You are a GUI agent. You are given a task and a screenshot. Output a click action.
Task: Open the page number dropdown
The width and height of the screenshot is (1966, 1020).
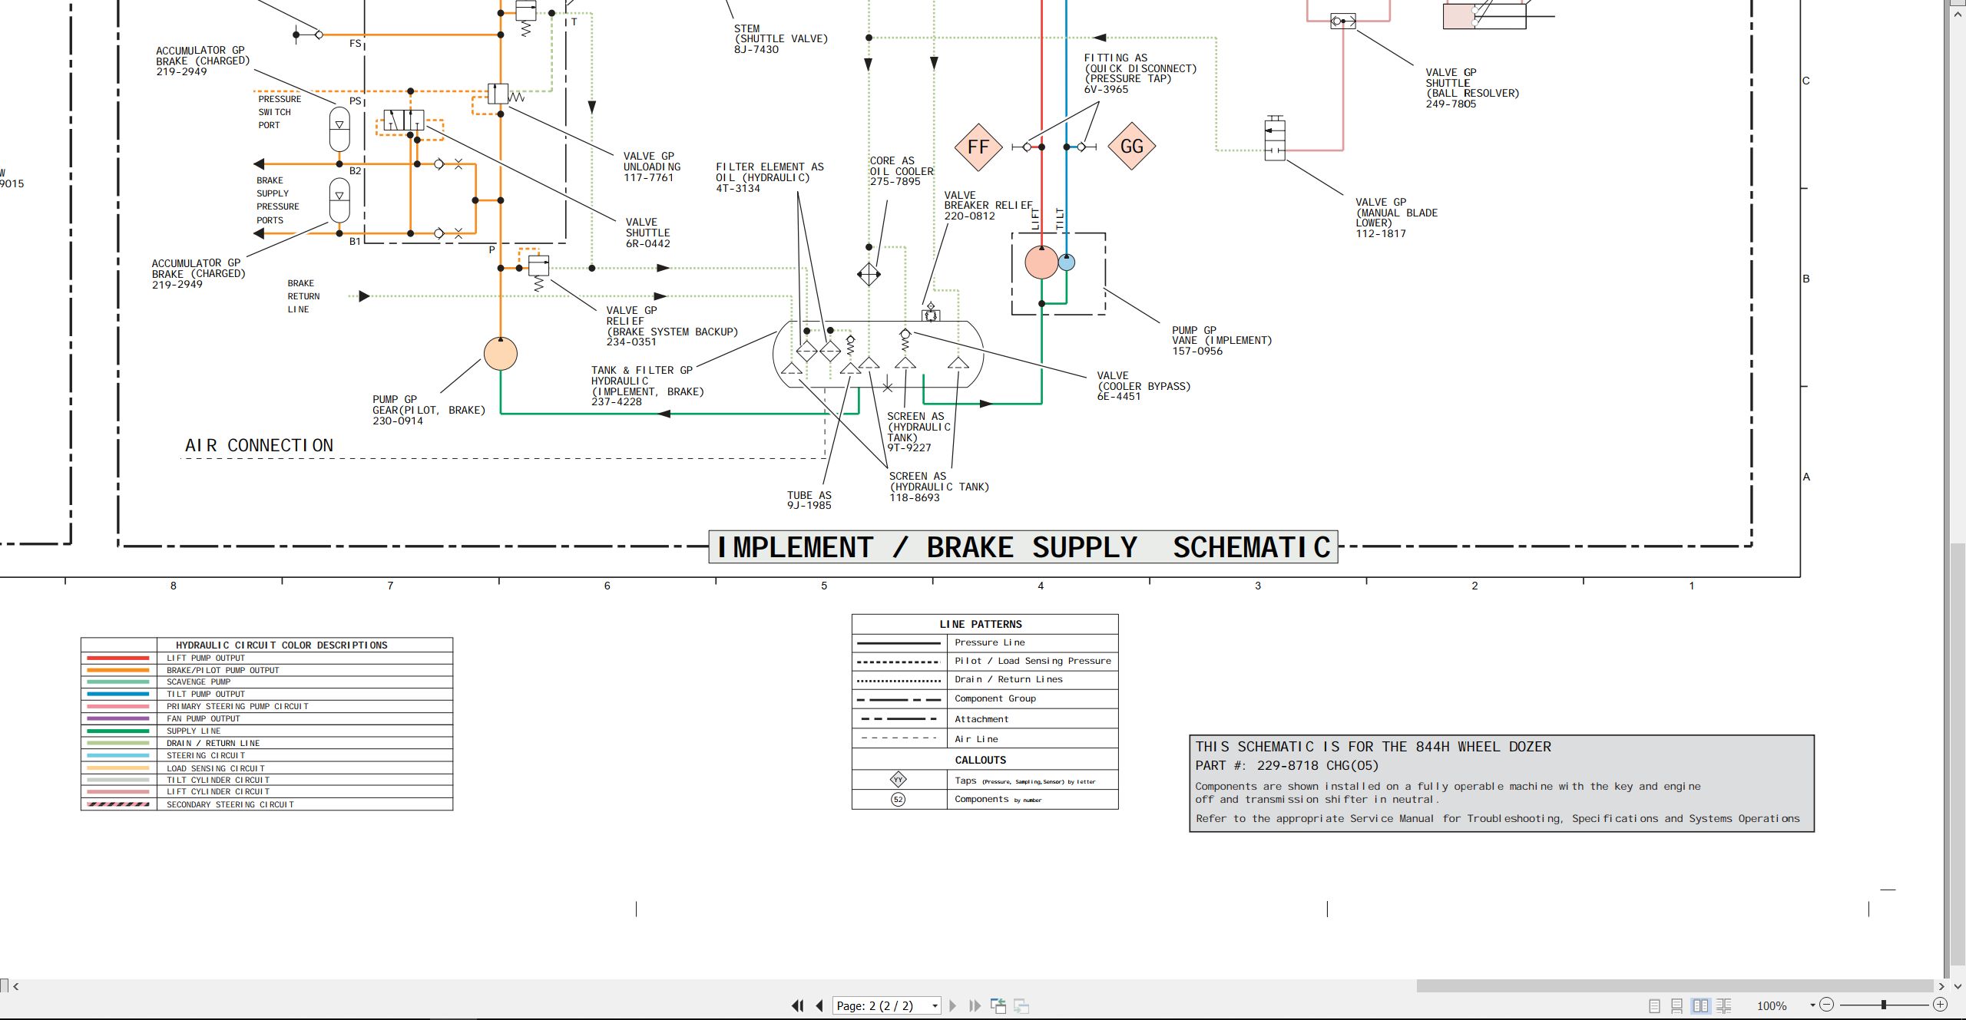pyautogui.click(x=935, y=1005)
